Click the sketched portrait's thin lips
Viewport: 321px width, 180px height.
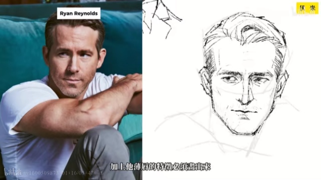pyautogui.click(x=244, y=112)
